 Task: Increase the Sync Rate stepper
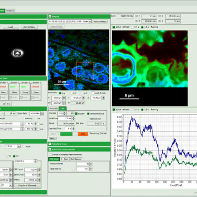click(42, 113)
